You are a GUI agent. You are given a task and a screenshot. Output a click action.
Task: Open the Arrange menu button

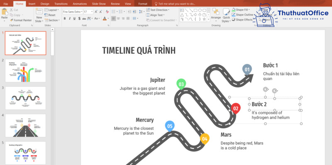(216, 15)
